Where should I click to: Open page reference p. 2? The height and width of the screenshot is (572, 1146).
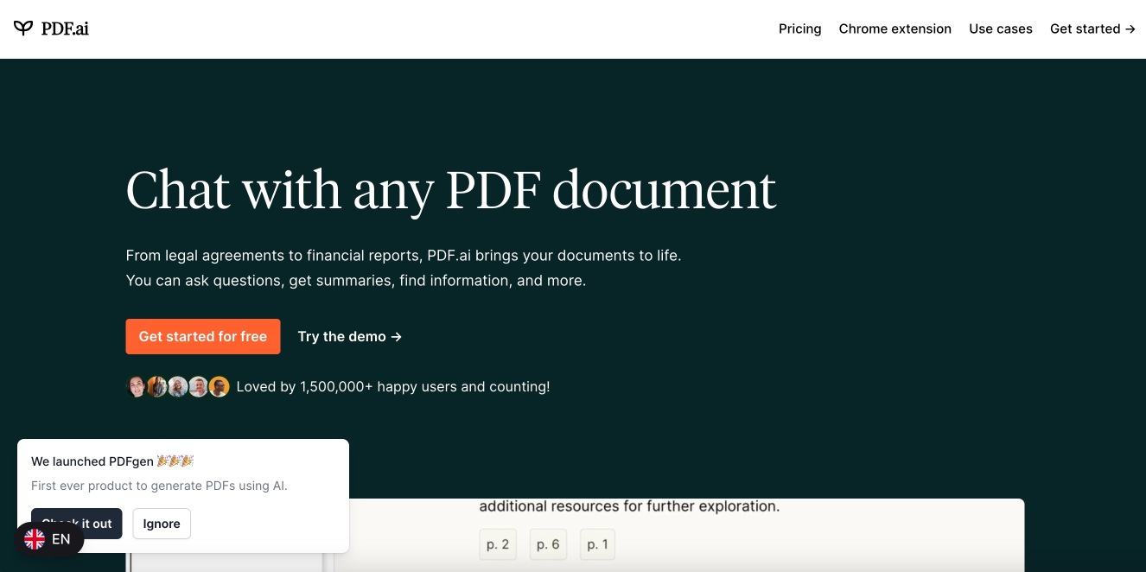[498, 544]
